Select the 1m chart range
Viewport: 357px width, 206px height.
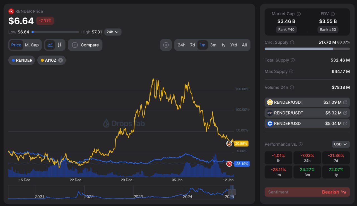(202, 45)
